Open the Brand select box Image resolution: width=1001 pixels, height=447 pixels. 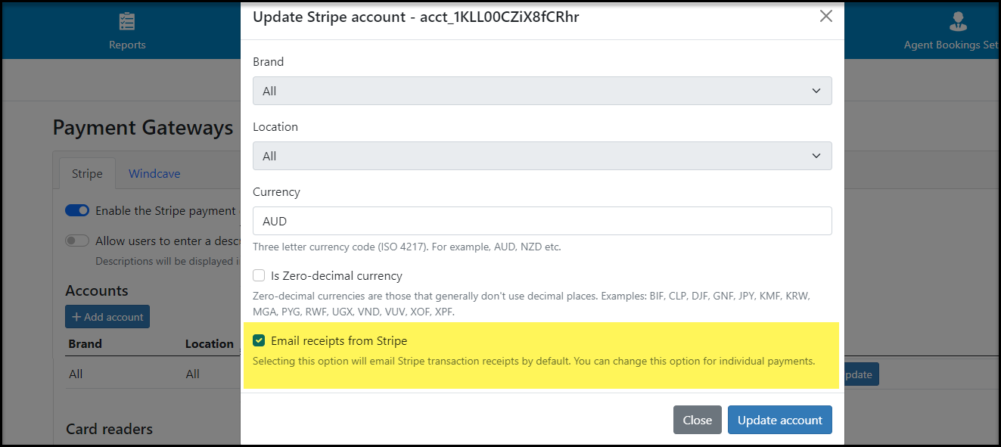click(x=542, y=91)
